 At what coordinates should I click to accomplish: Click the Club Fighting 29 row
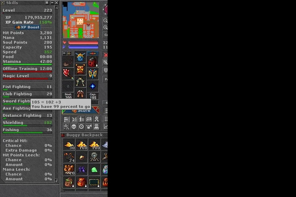(x=27, y=94)
